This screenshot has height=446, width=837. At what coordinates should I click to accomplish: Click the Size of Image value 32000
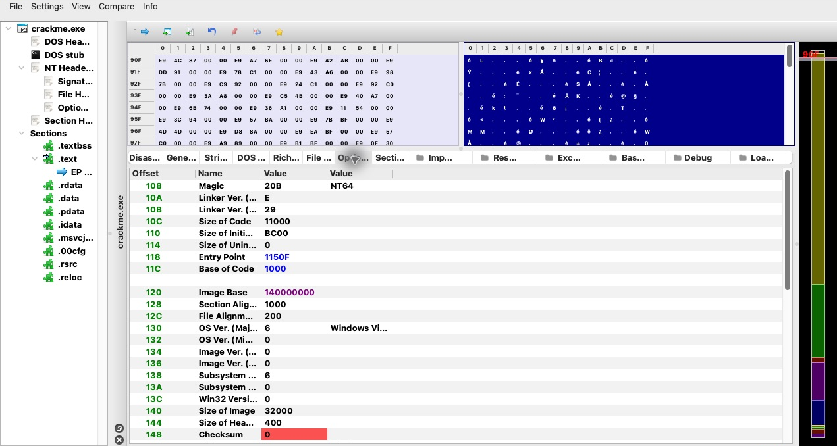coord(279,411)
